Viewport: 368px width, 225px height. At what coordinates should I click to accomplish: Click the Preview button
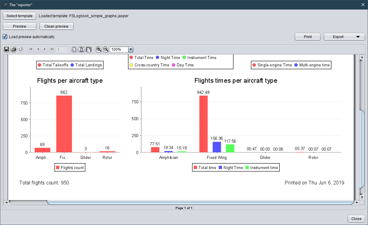(x=19, y=26)
